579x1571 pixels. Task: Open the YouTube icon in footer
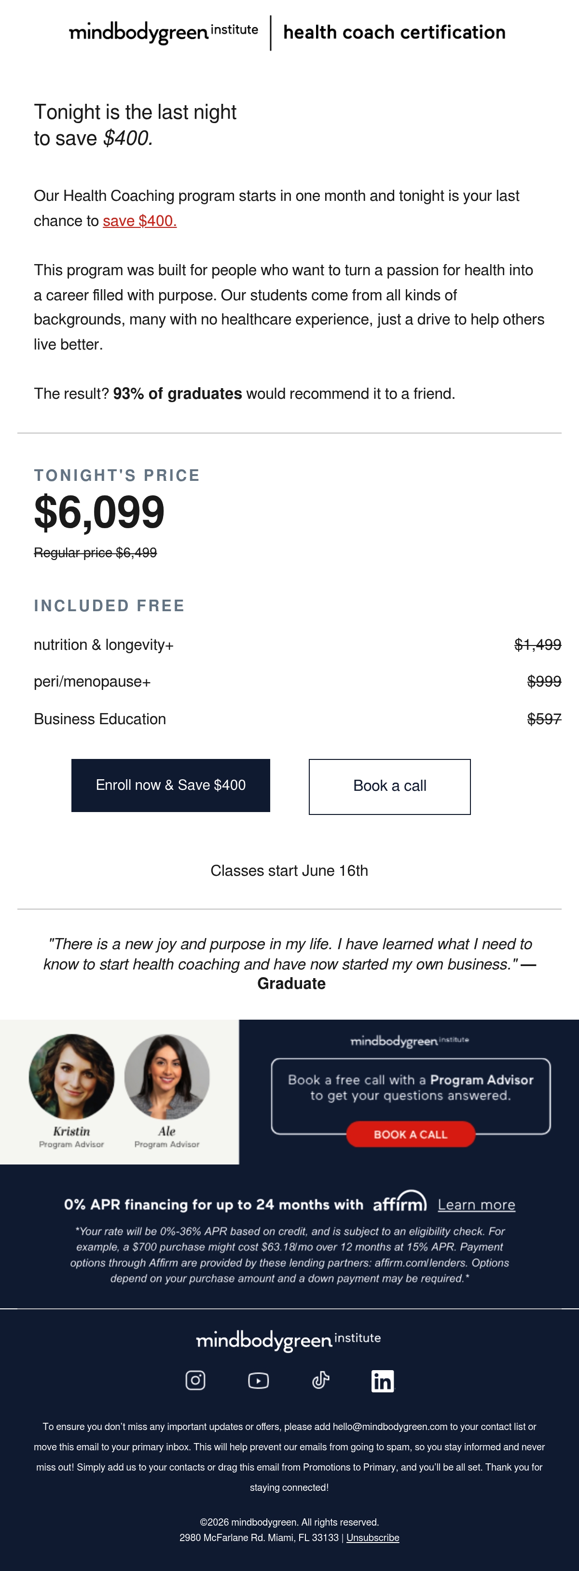point(259,1380)
